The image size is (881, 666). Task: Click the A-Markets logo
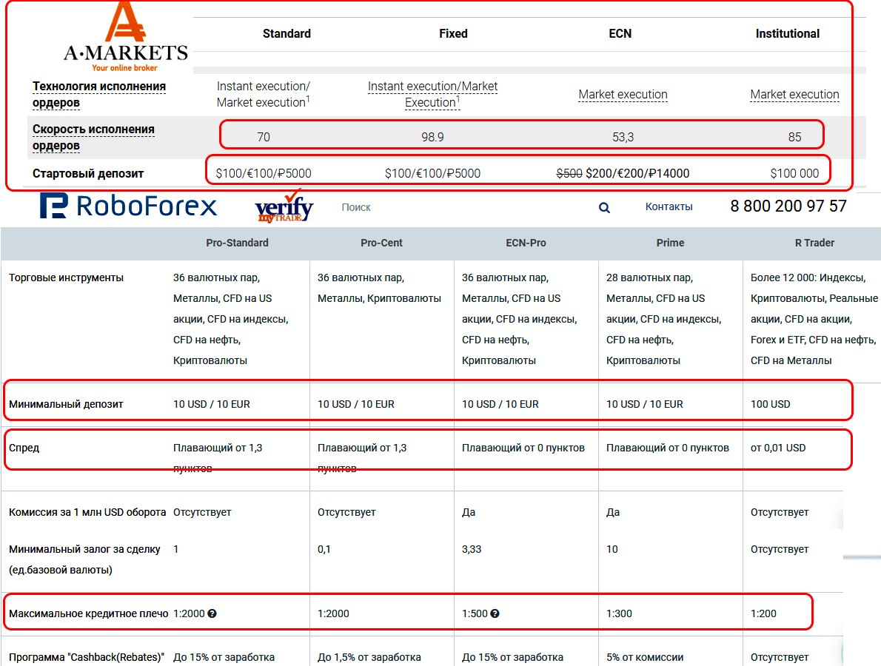point(124,38)
